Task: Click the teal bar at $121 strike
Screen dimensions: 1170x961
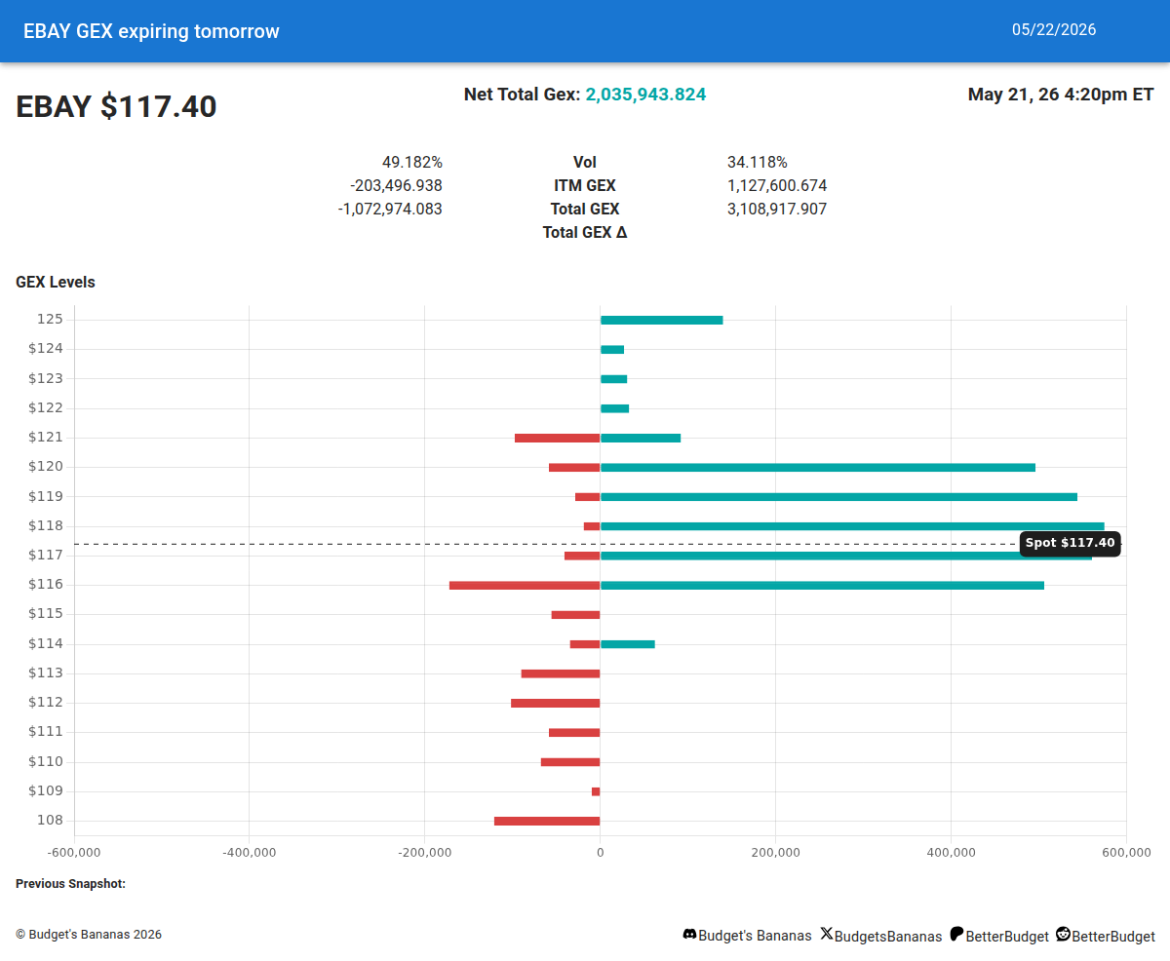Action: (x=641, y=439)
